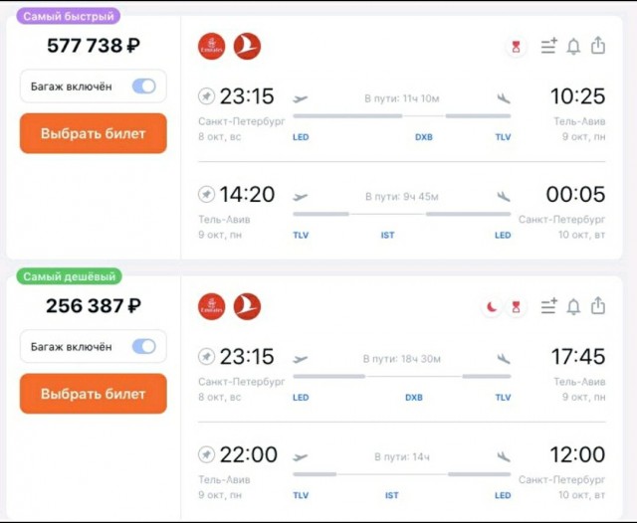This screenshot has width=637, height=523.
Task: Click bell icon on cheapest ticket
Action: pyautogui.click(x=573, y=306)
